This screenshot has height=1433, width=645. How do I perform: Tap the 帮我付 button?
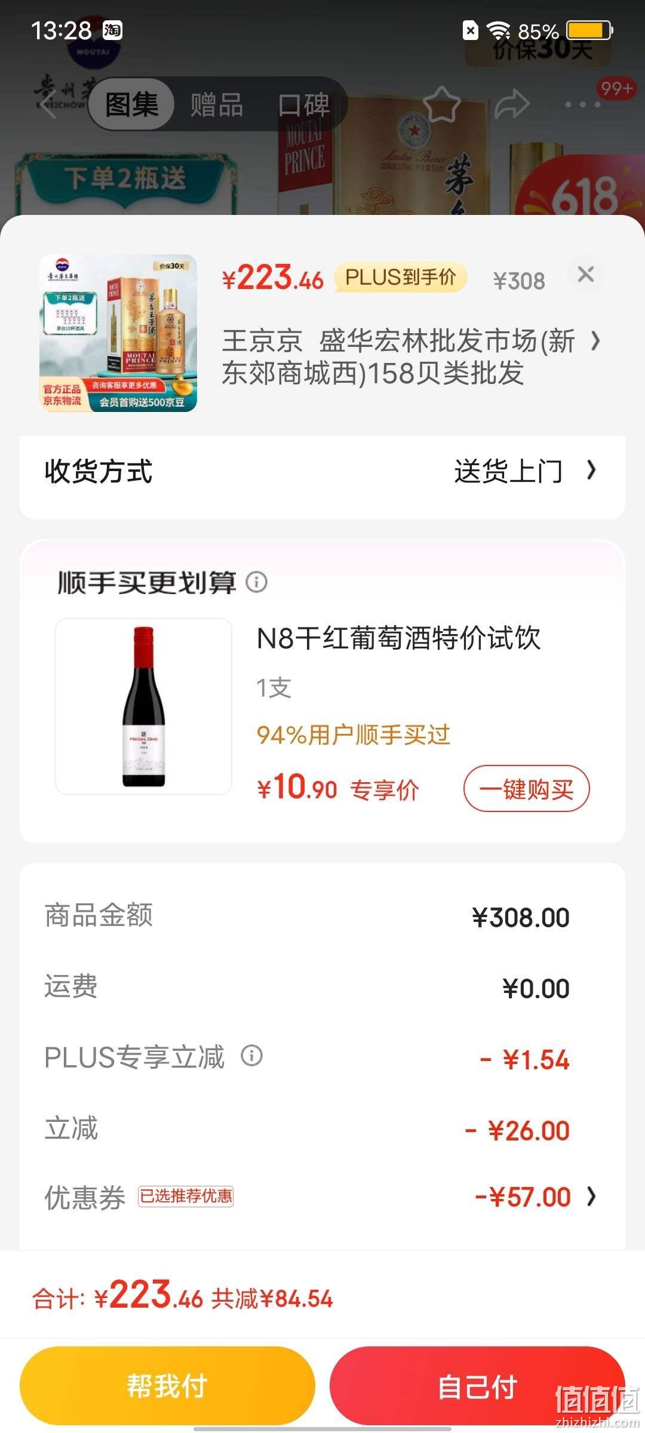(167, 1385)
